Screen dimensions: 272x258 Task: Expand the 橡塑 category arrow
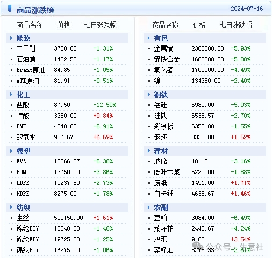tap(11, 151)
